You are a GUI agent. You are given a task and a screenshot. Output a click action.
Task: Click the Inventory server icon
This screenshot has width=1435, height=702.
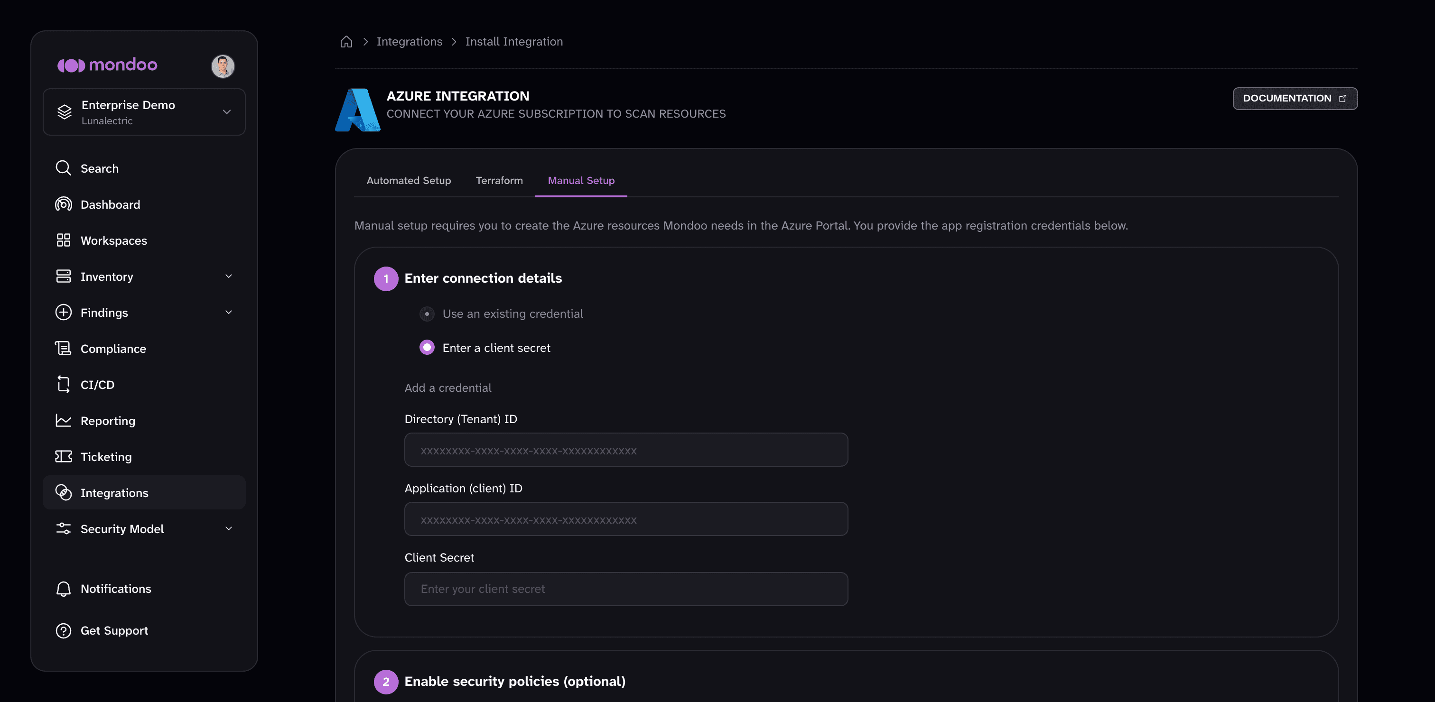coord(64,276)
